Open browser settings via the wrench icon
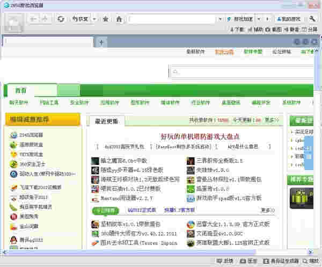Image resolution: width=322 pixels, height=267 pixels. (312, 19)
